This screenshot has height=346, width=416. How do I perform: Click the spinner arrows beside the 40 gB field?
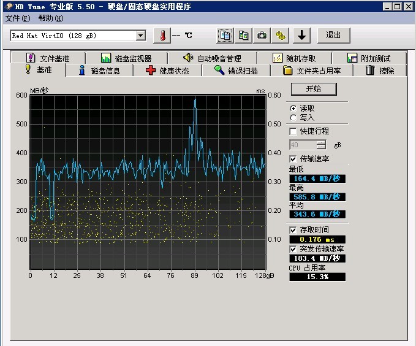click(x=322, y=145)
